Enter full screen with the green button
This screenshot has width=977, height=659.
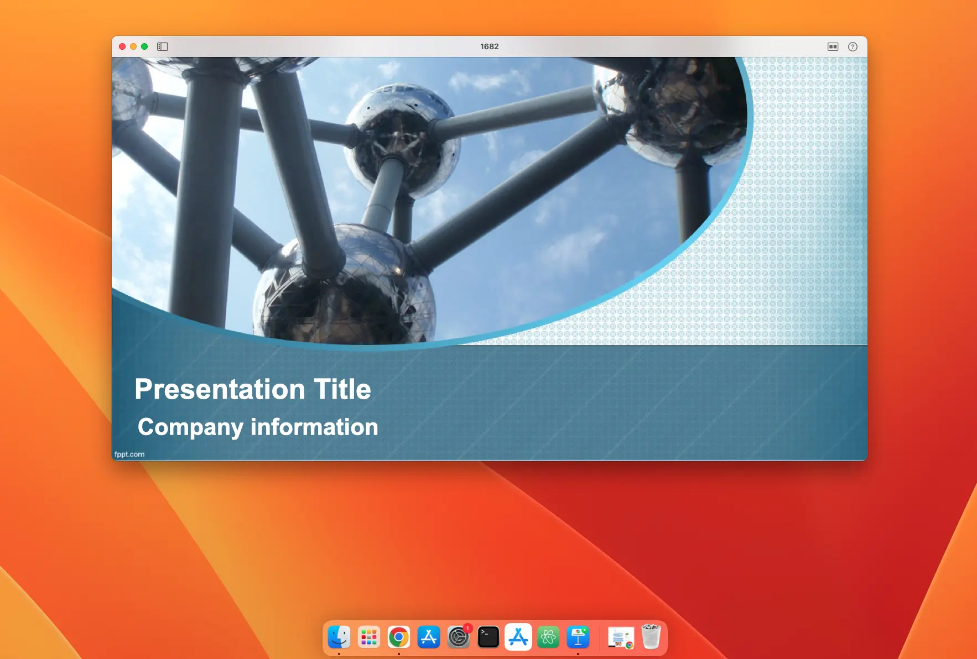point(144,46)
